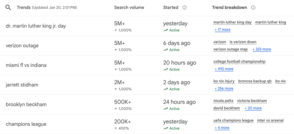Open the 'bo nix injury' query
The width and height of the screenshot is (294, 134).
[224, 81]
